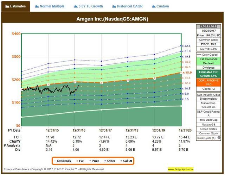Image resolution: width=225 pixels, height=175 pixels.
Task: Click the F marker at 12/31/17
Action: click(x=102, y=83)
